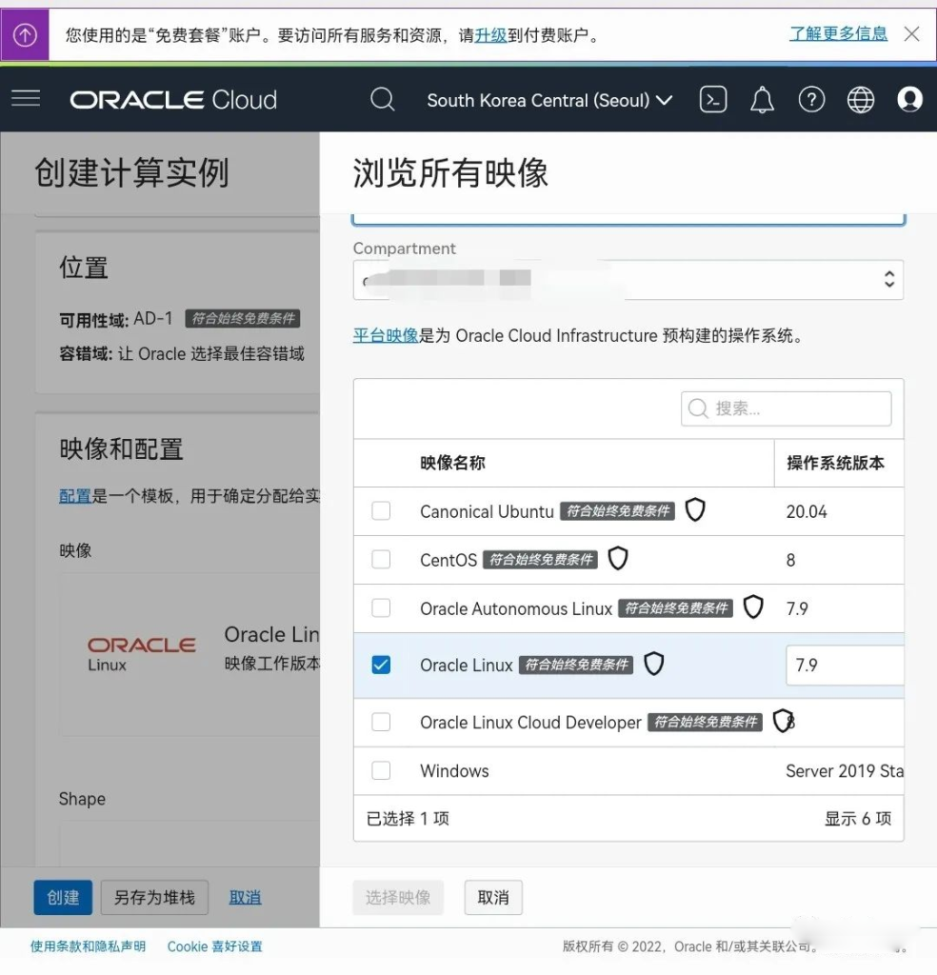Click shield icon next to Canonical Ubuntu
This screenshot has height=975, width=937.
(x=695, y=510)
